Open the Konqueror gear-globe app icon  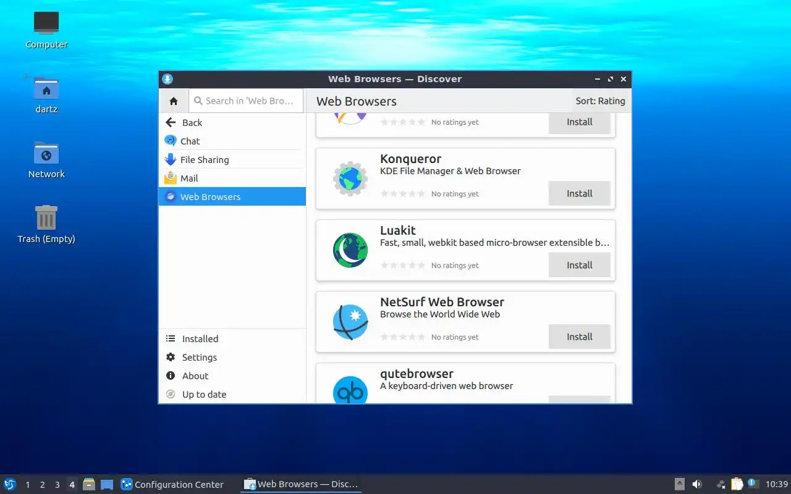pos(350,178)
